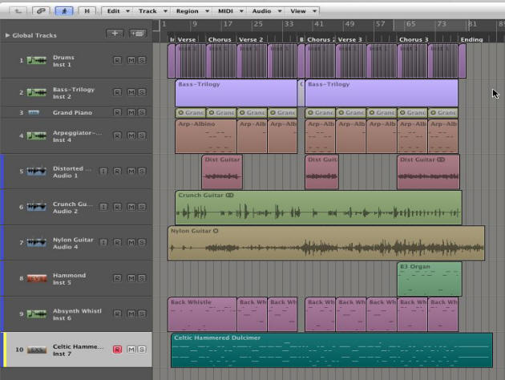Mute the Grand Piano track

(131, 112)
